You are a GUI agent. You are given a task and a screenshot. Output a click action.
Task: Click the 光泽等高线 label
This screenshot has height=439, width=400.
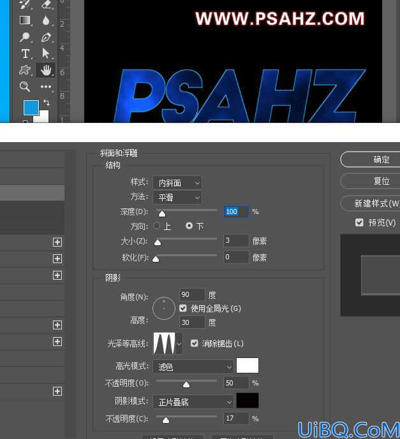point(128,343)
